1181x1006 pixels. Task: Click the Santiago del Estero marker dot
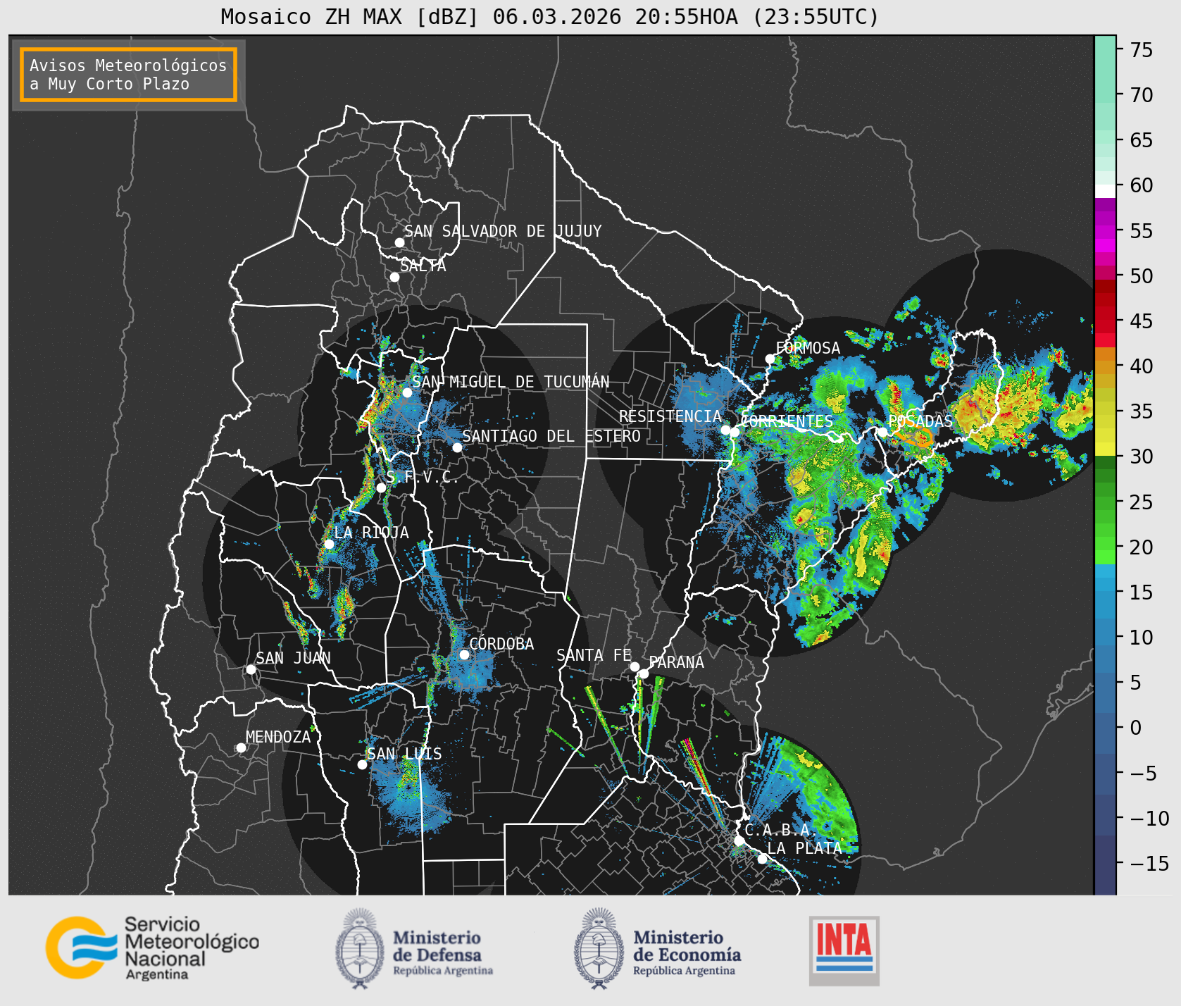point(457,447)
